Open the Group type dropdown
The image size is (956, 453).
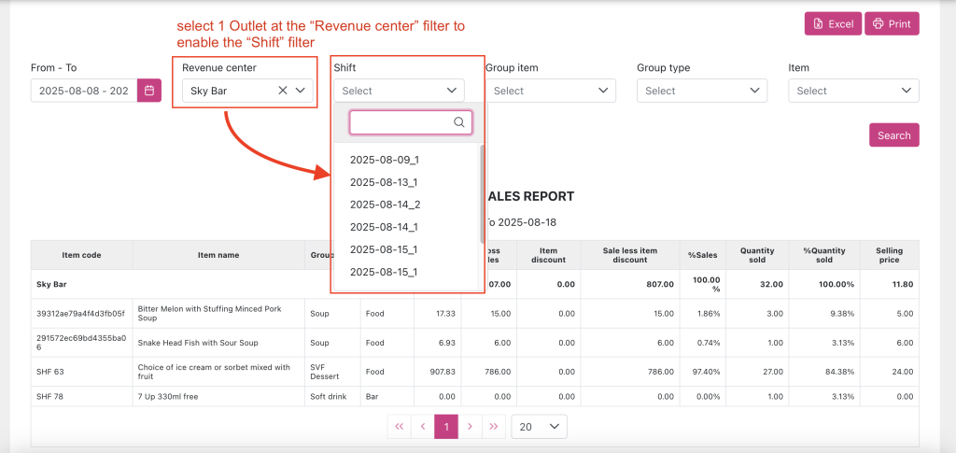click(701, 91)
